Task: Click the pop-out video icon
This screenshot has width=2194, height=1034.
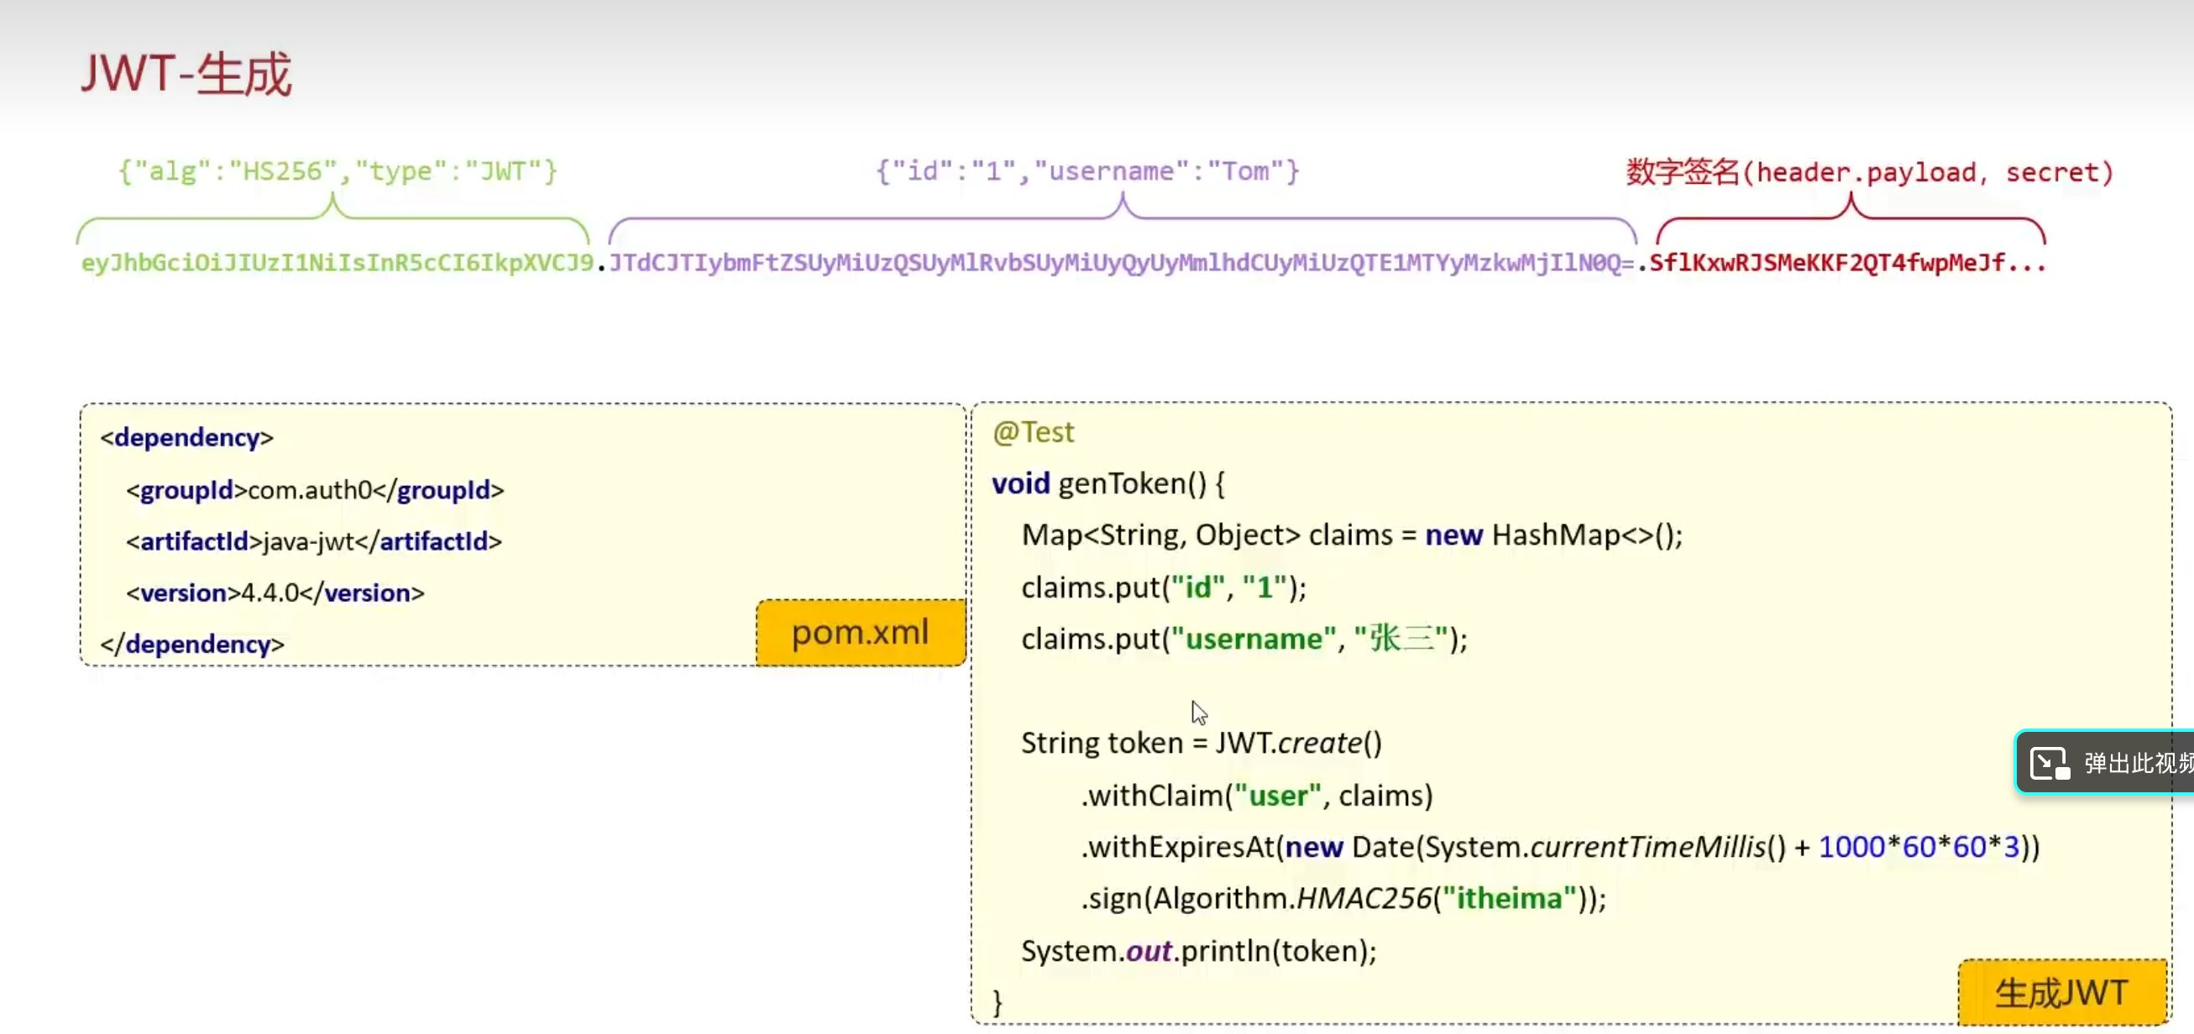Action: point(2050,763)
